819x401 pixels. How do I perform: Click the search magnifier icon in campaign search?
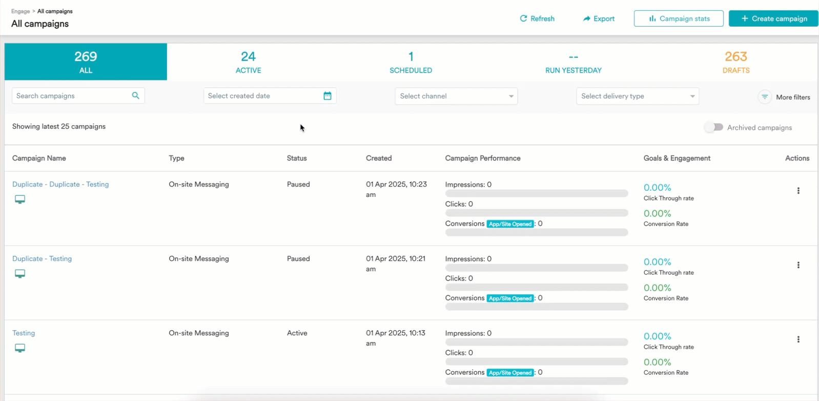coord(135,96)
